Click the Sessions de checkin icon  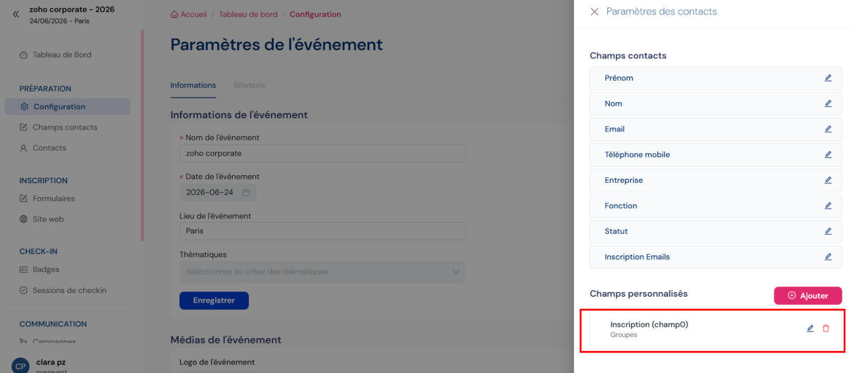[x=23, y=290]
